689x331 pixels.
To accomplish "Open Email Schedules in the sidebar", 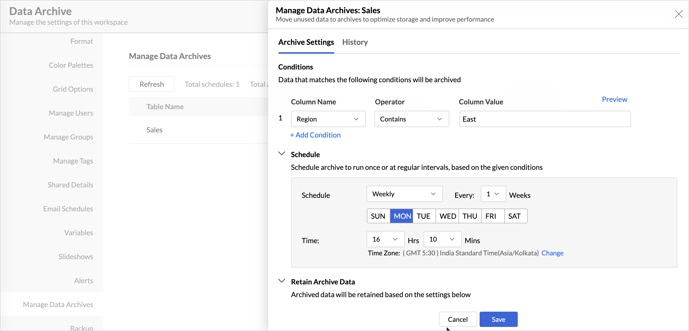I will (x=68, y=209).
